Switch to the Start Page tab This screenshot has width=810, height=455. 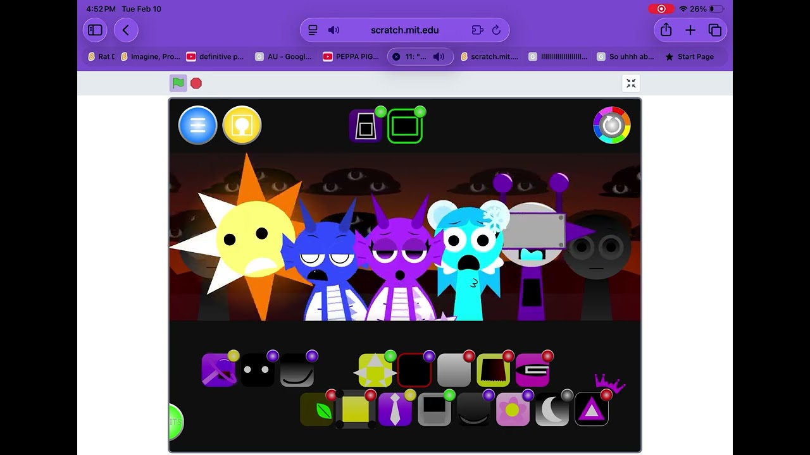pyautogui.click(x=690, y=56)
